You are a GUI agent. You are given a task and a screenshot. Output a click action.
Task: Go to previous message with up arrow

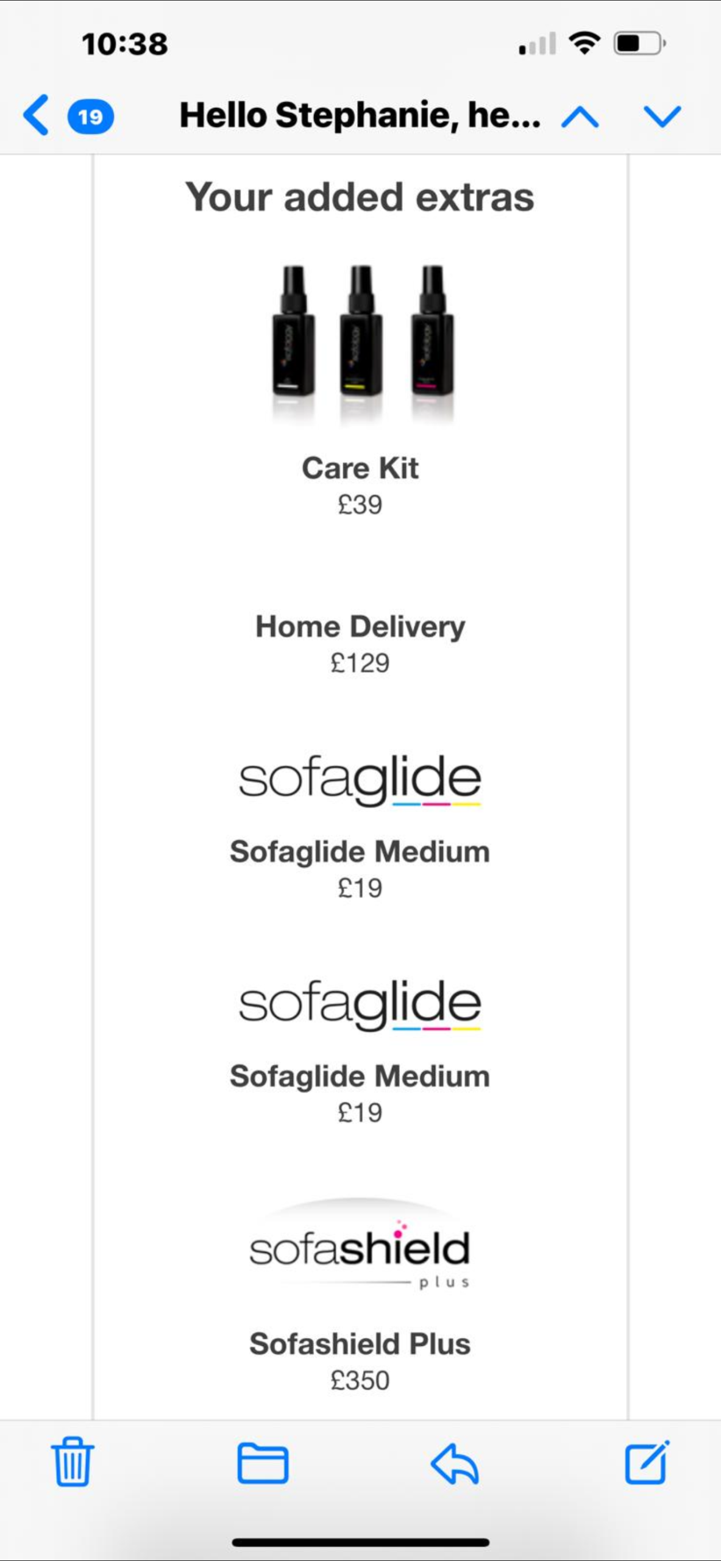[x=580, y=116]
